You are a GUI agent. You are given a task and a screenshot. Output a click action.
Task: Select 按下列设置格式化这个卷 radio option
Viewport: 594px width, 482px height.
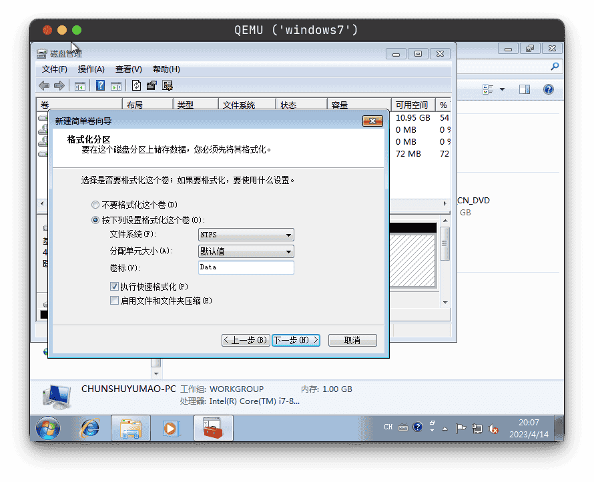coord(95,220)
